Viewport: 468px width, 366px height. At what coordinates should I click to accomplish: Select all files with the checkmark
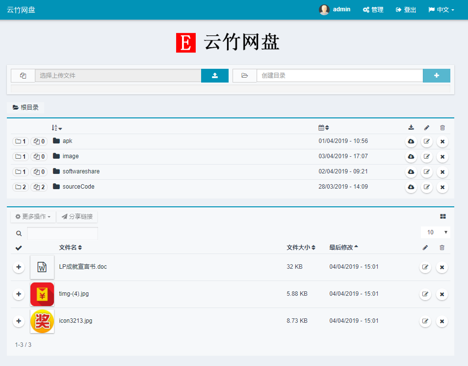coord(19,247)
